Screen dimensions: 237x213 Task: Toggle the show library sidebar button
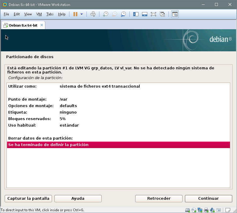[x=136, y=14]
